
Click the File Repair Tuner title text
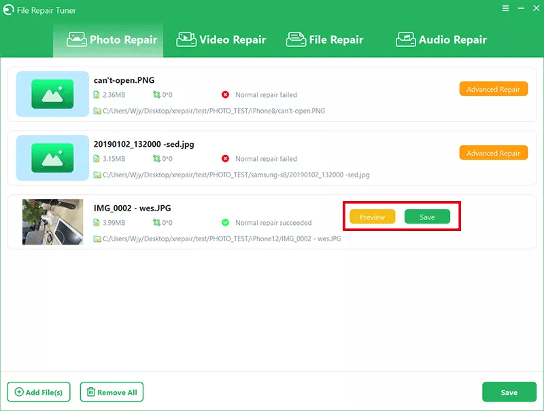46,10
